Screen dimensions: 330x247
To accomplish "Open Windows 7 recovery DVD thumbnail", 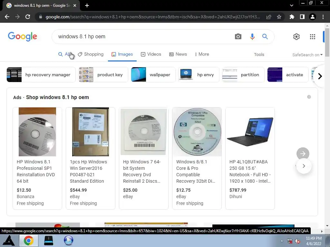I will pyautogui.click(x=144, y=132).
